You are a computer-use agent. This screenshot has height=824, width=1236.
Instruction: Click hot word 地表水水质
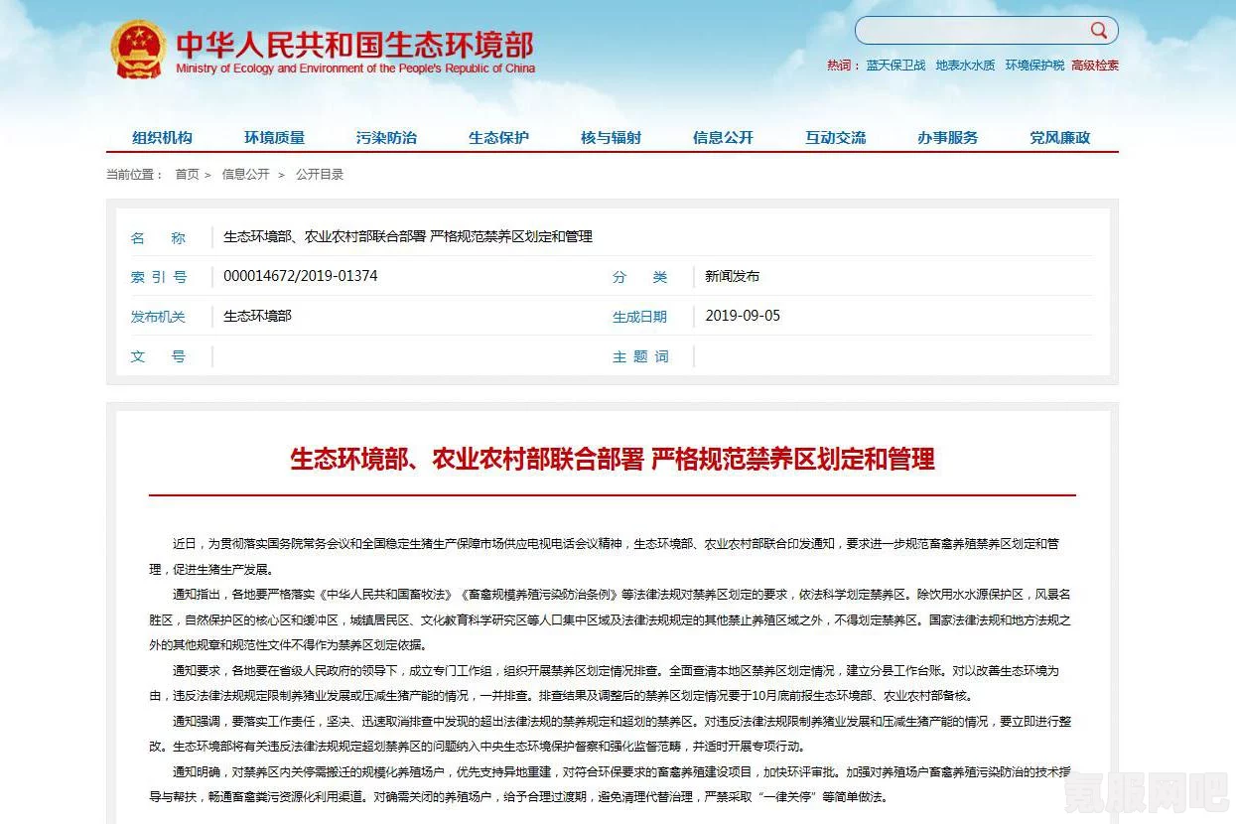click(965, 66)
